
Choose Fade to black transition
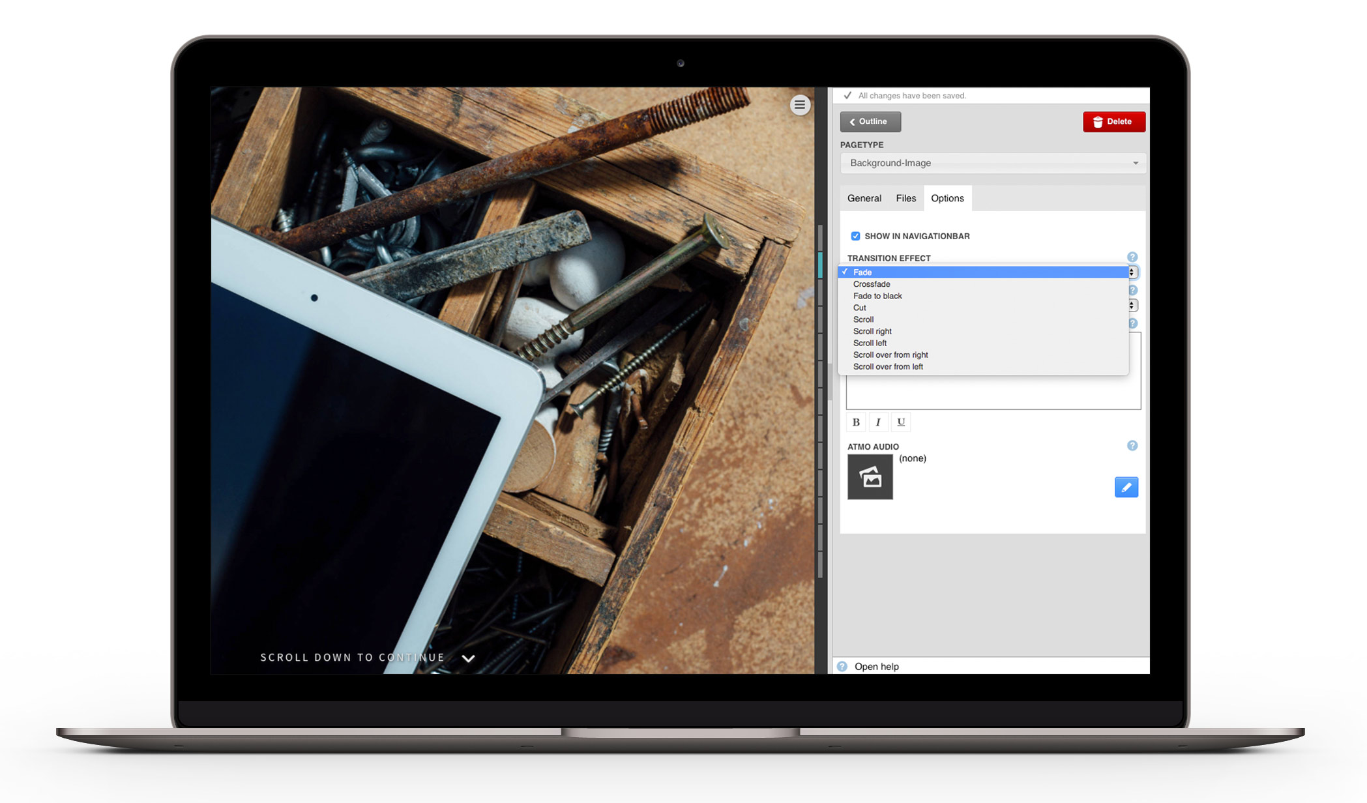coord(877,296)
